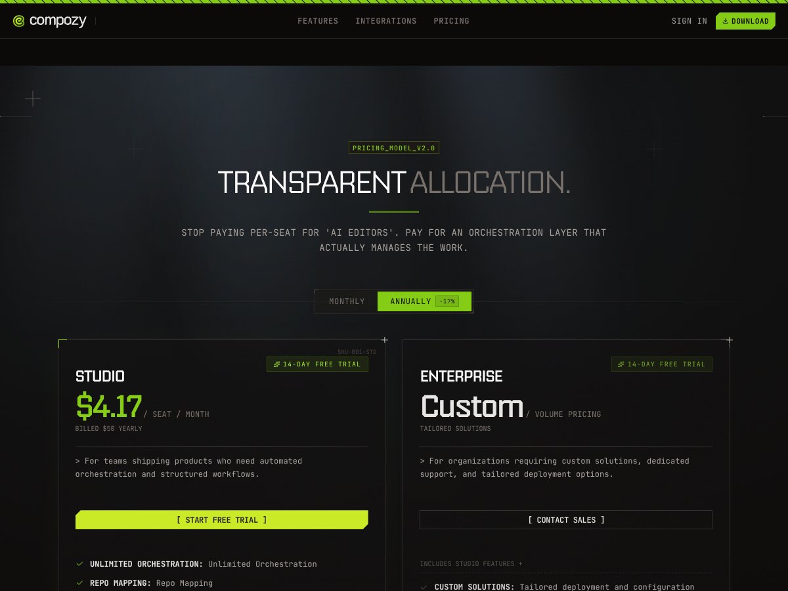788x591 pixels.
Task: Switch billing to MONTHLY
Action: pos(347,301)
